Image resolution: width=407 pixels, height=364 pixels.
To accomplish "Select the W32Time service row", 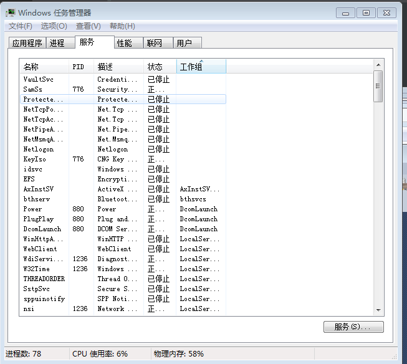I will coord(123,269).
